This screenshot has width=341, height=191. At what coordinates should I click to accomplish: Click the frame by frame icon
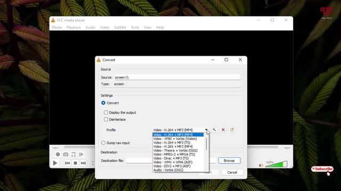(82, 154)
